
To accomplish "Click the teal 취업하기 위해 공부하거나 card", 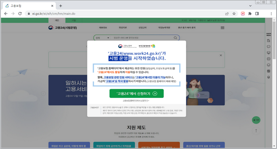I will [x=114, y=145].
